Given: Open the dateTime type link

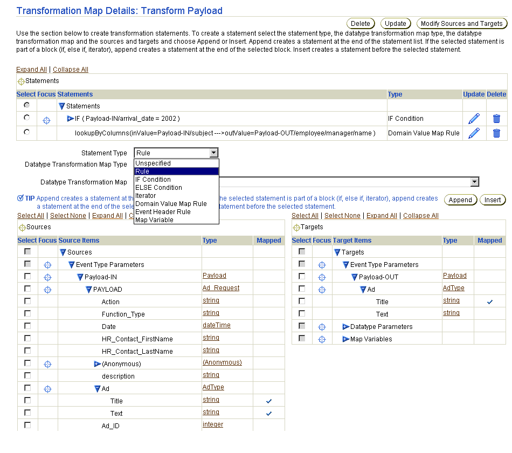Looking at the screenshot, I should (x=217, y=325).
